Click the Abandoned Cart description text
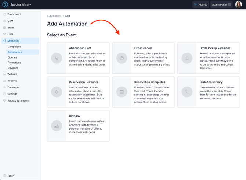 (87, 59)
